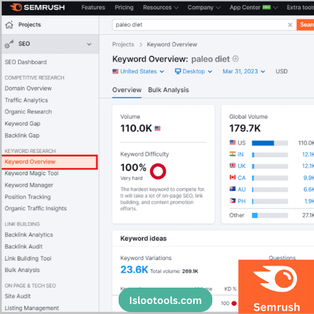Open the United States country dropdown
Screen dimensions: 314x314
tap(138, 72)
